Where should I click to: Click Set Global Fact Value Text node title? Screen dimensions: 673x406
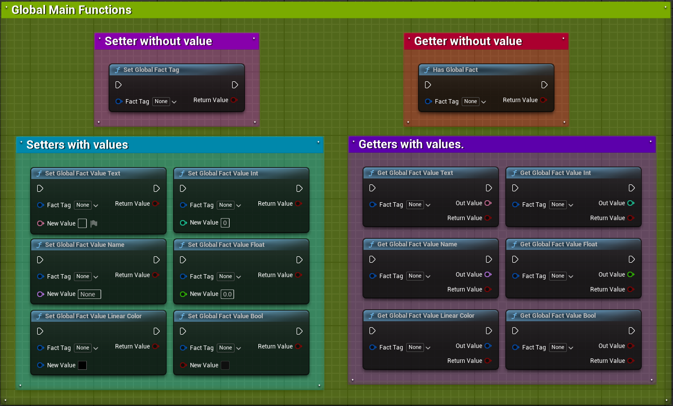click(82, 174)
